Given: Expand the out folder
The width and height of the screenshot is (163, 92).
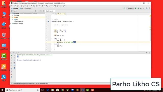Looking at the screenshot, I should coord(13,17).
